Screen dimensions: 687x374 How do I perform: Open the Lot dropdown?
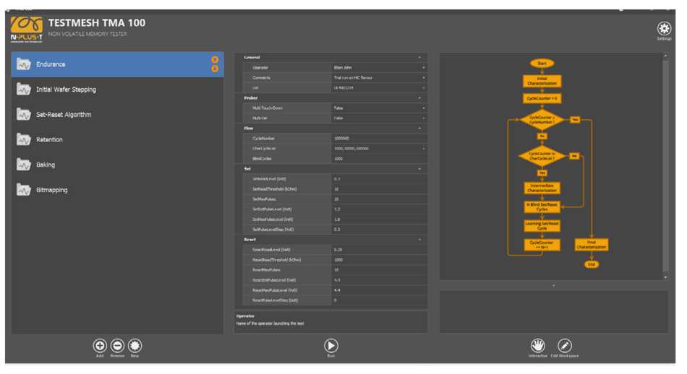coord(423,88)
